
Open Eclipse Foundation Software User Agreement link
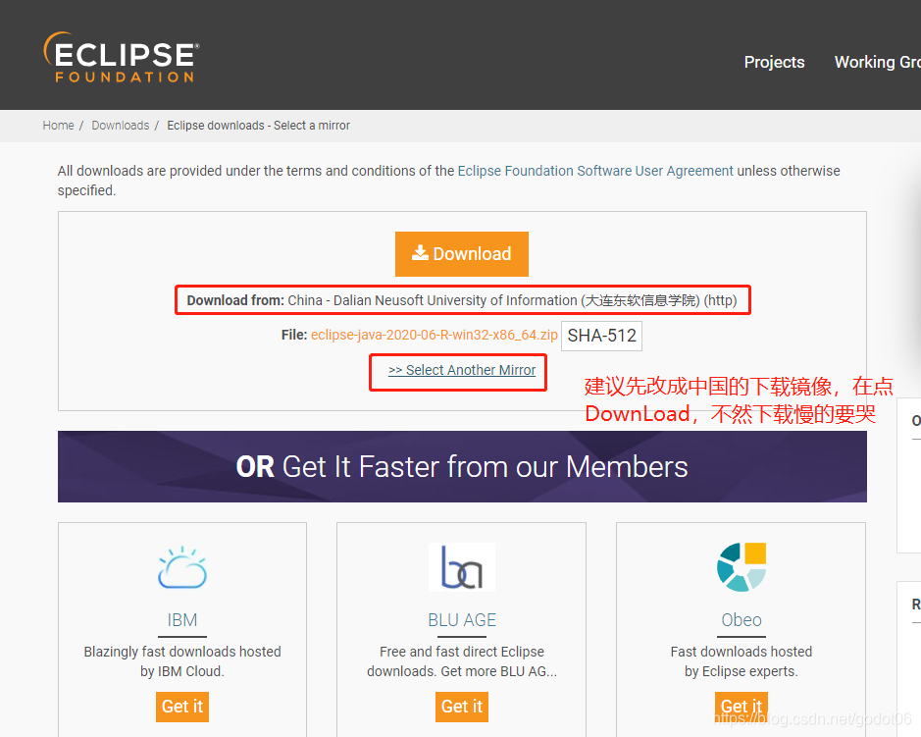pyautogui.click(x=595, y=171)
